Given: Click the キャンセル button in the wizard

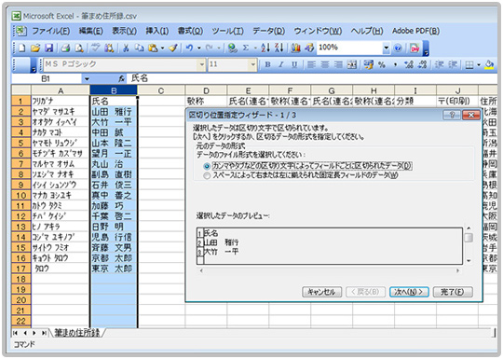Looking at the screenshot, I should click(x=321, y=292).
